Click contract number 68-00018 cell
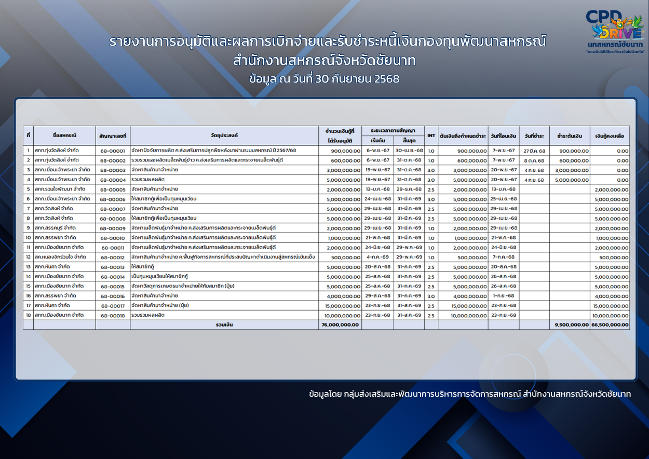Image resolution: width=649 pixels, height=459 pixels. (113, 315)
